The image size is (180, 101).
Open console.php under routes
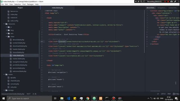pyautogui.click(x=15, y=84)
